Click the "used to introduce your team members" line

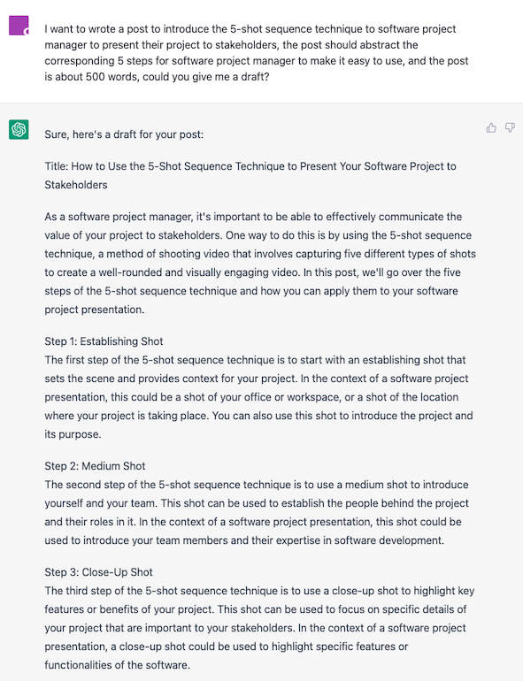pos(244,540)
